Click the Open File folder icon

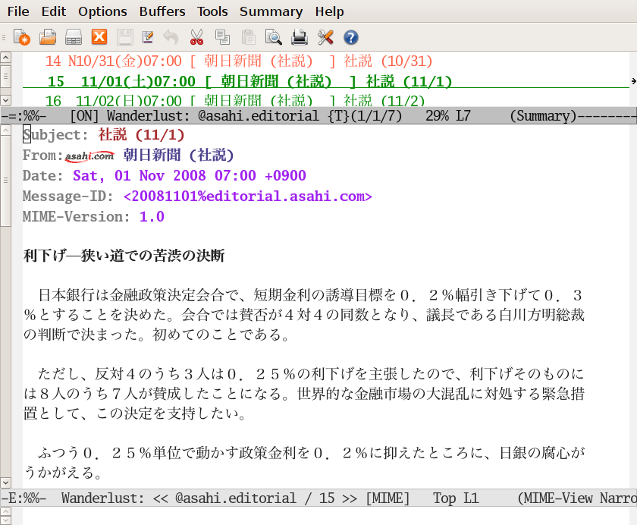click(x=48, y=37)
